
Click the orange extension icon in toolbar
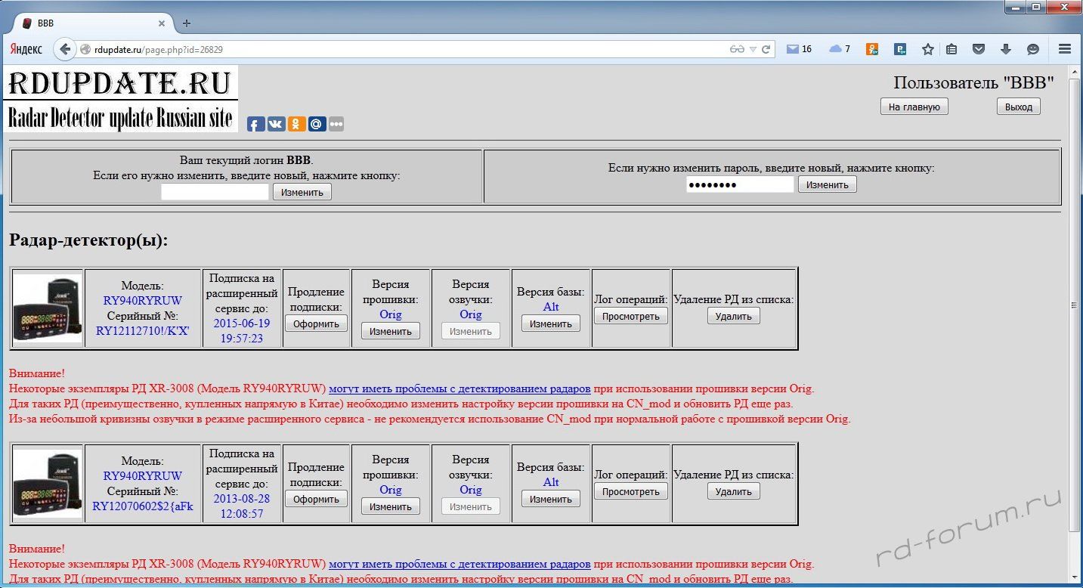point(873,49)
